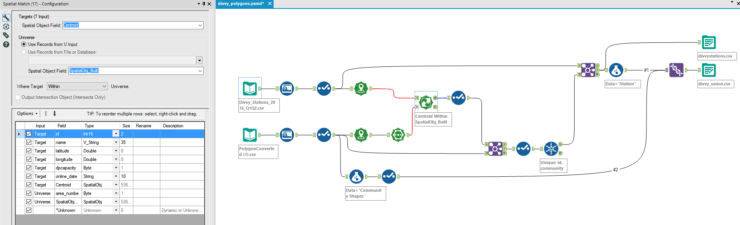Switch to divvy_polygons.yxmd tab
Image resolution: width=740 pixels, height=225 pixels.
coord(241,4)
